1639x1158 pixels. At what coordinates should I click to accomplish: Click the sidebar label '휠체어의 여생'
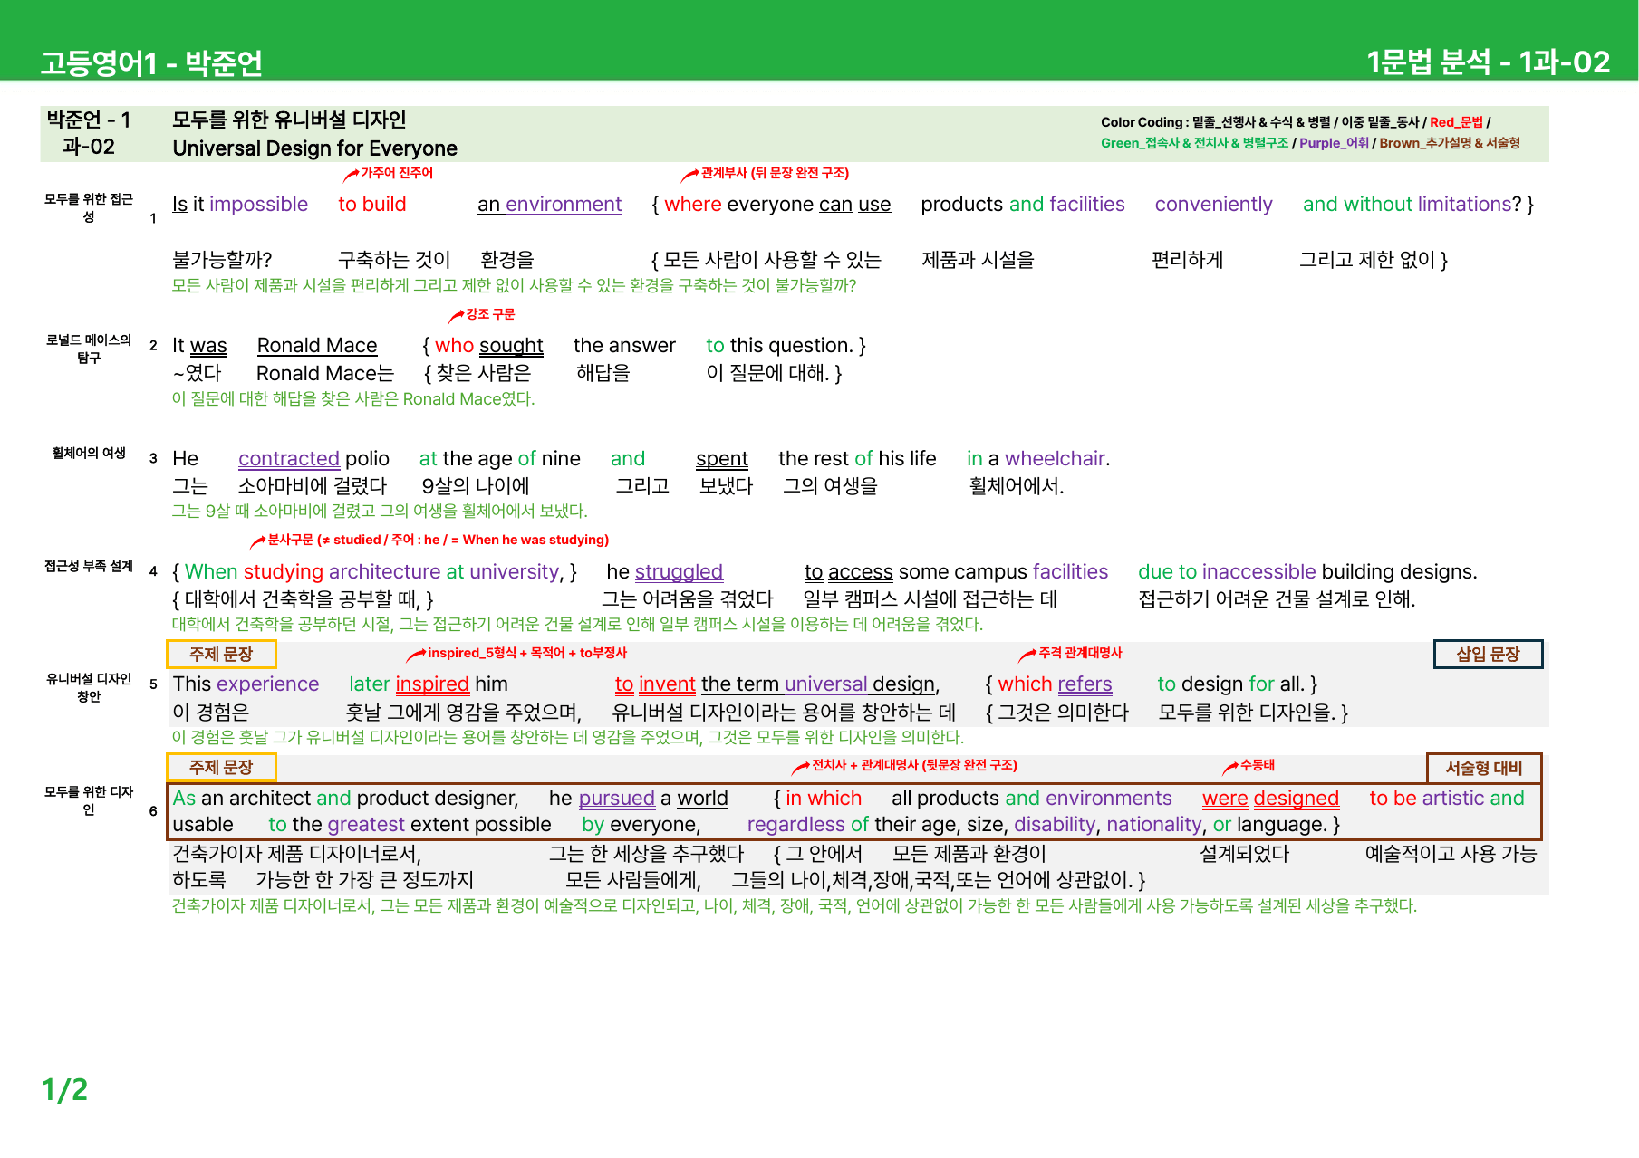pos(89,453)
